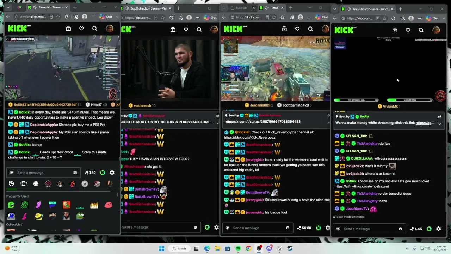Favorite the page in the WhosHazard window address bar

[385, 18]
